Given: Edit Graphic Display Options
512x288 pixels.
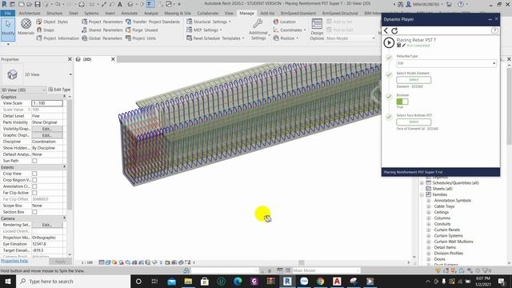Looking at the screenshot, I should (47, 135).
